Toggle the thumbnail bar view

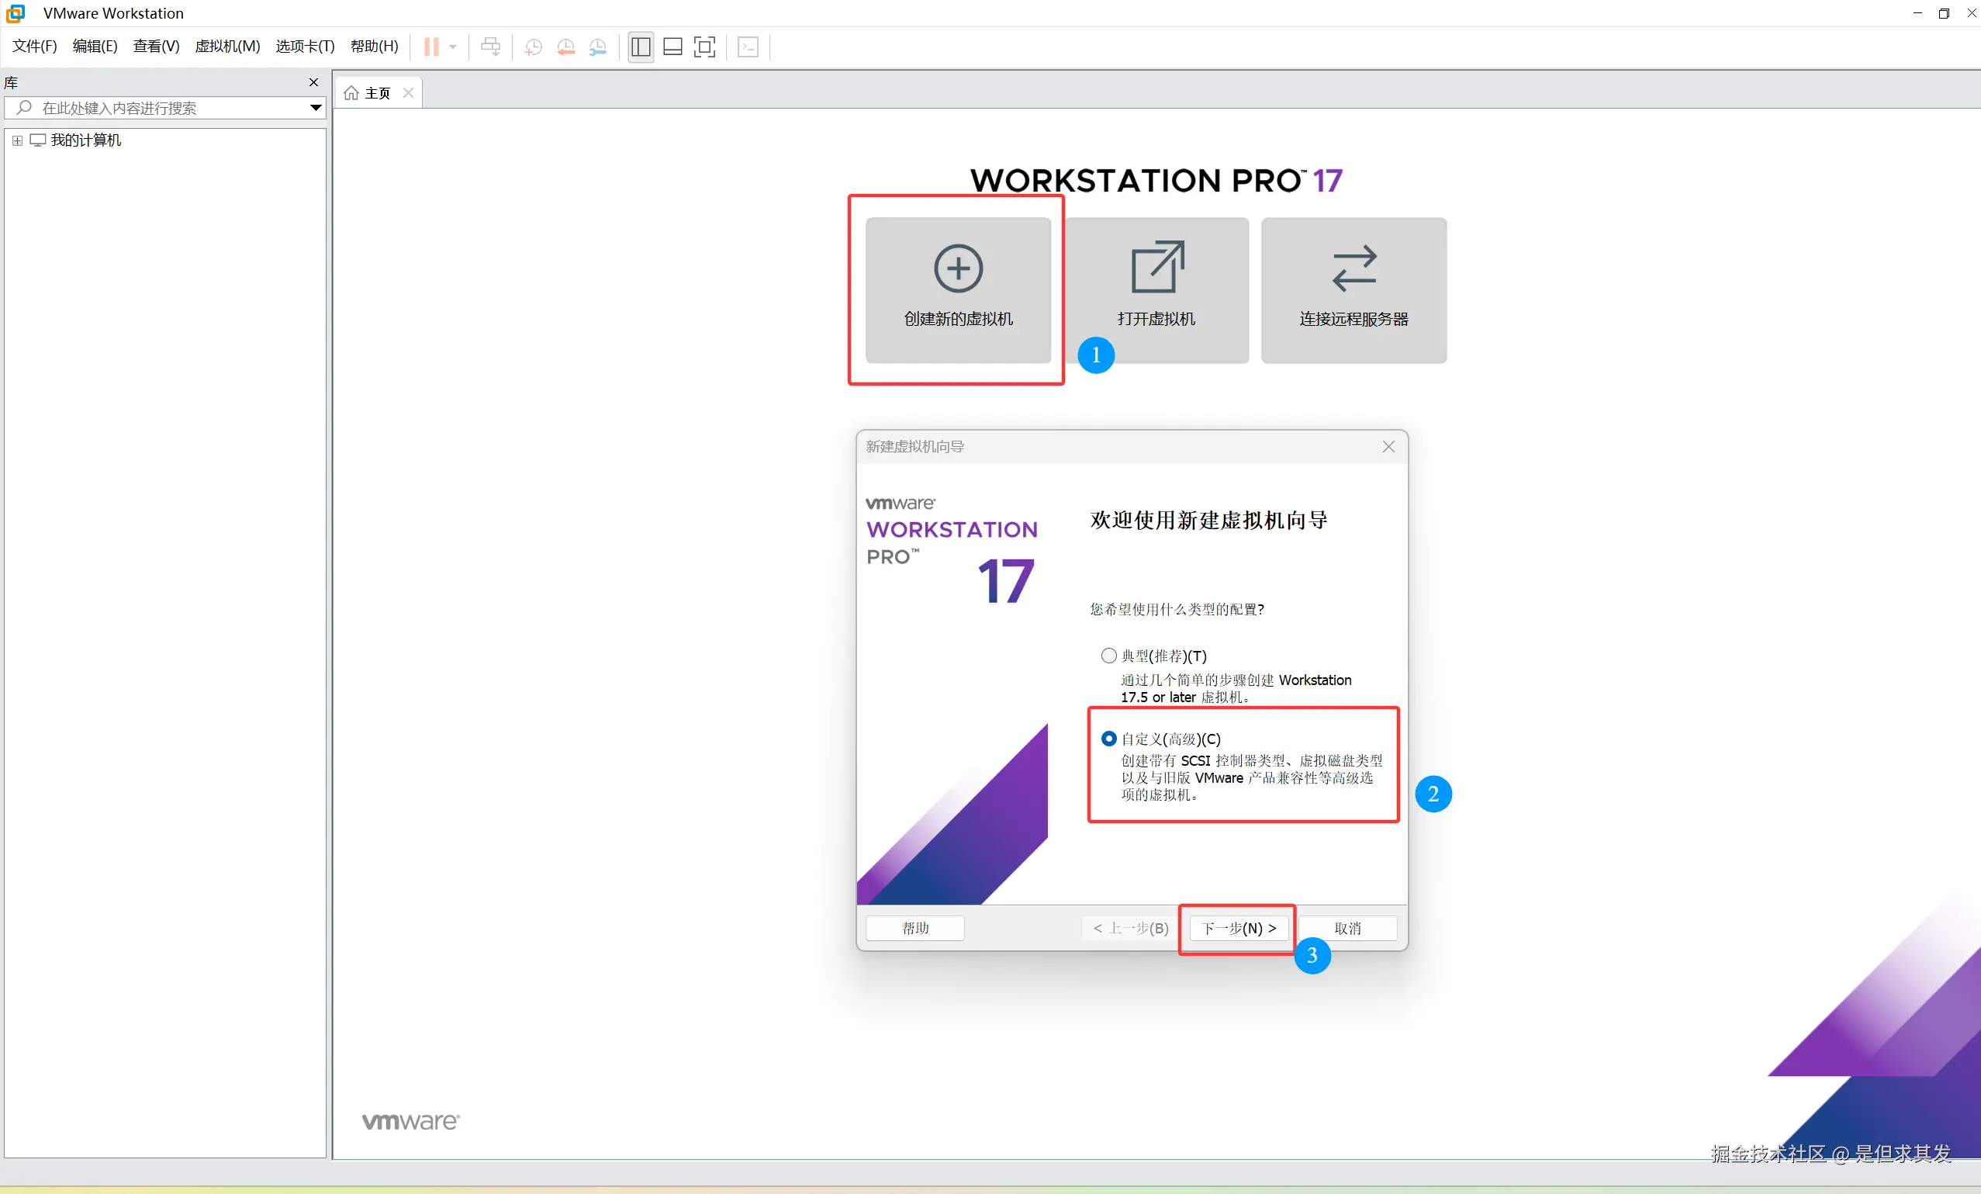[x=673, y=47]
